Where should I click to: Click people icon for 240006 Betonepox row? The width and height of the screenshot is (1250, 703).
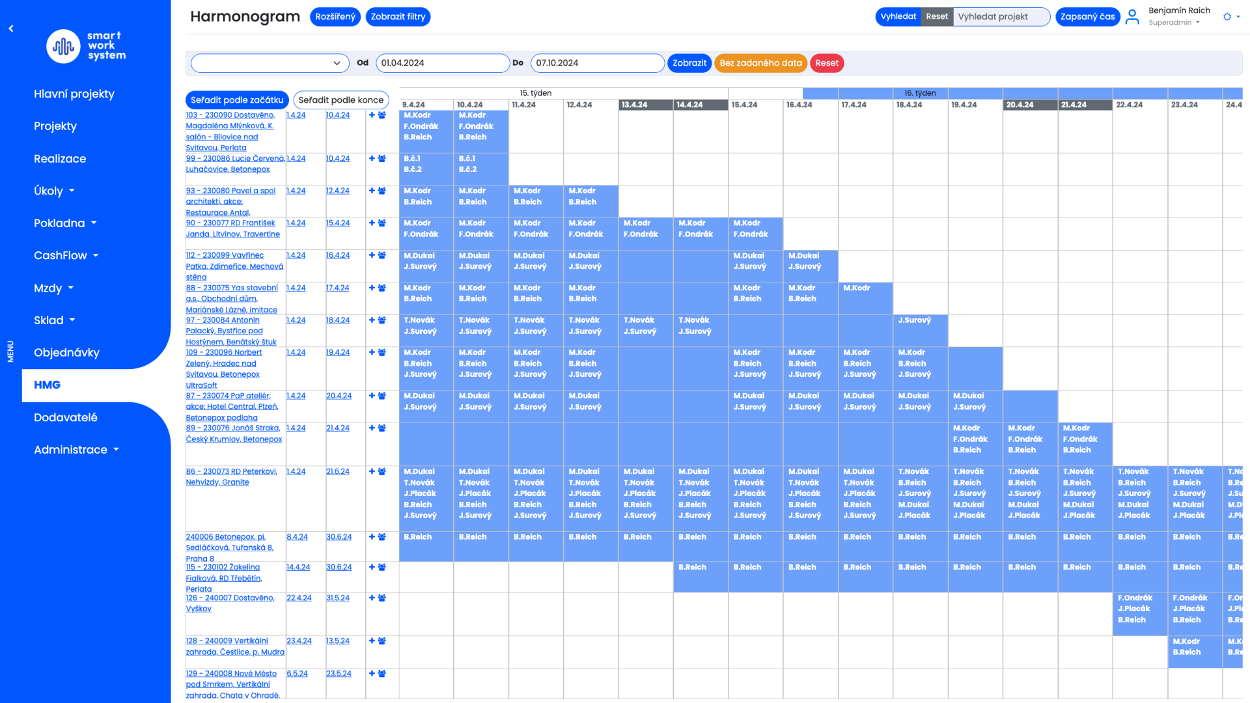click(382, 537)
